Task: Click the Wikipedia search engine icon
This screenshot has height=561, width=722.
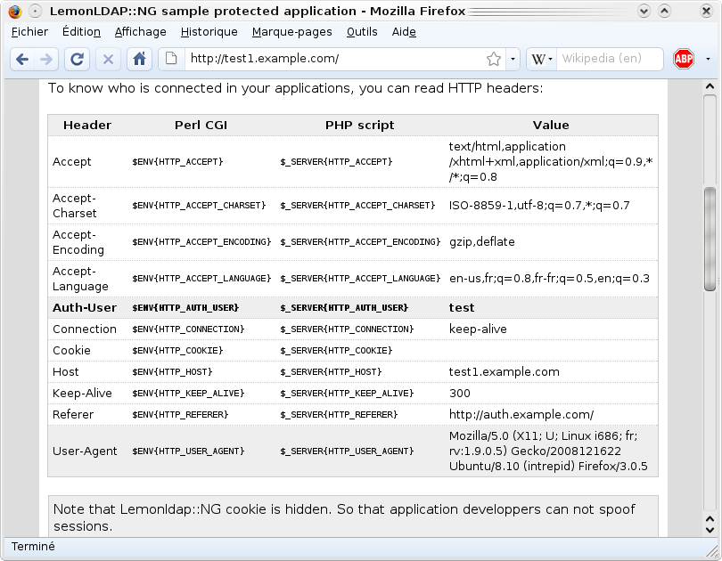Action: coord(538,59)
